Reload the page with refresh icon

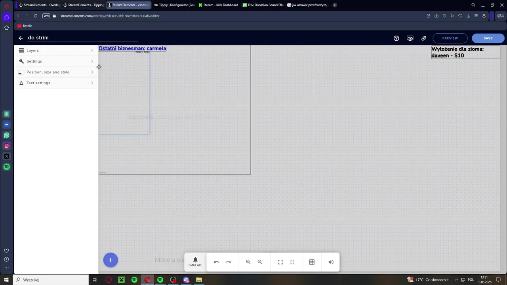point(36,16)
